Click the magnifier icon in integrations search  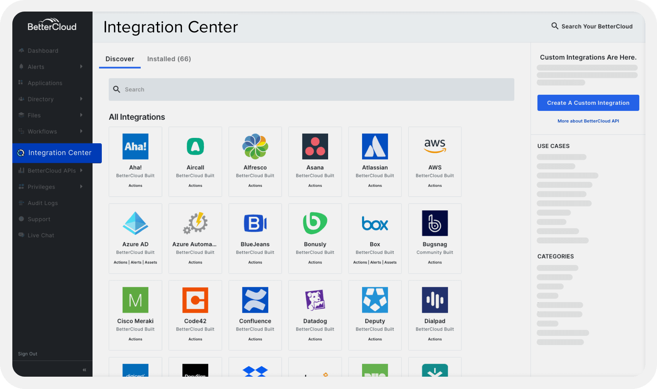116,89
